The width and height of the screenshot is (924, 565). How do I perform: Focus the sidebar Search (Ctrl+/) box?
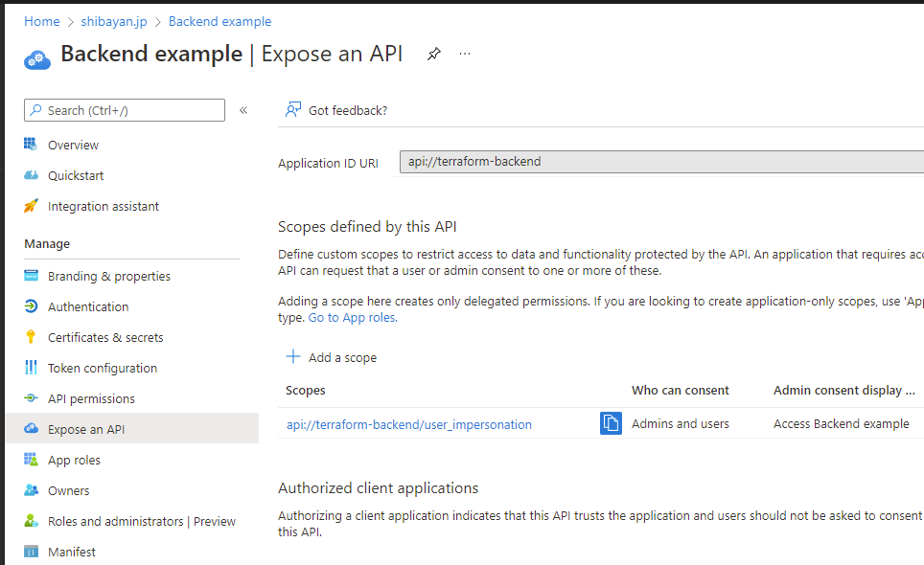[x=125, y=110]
